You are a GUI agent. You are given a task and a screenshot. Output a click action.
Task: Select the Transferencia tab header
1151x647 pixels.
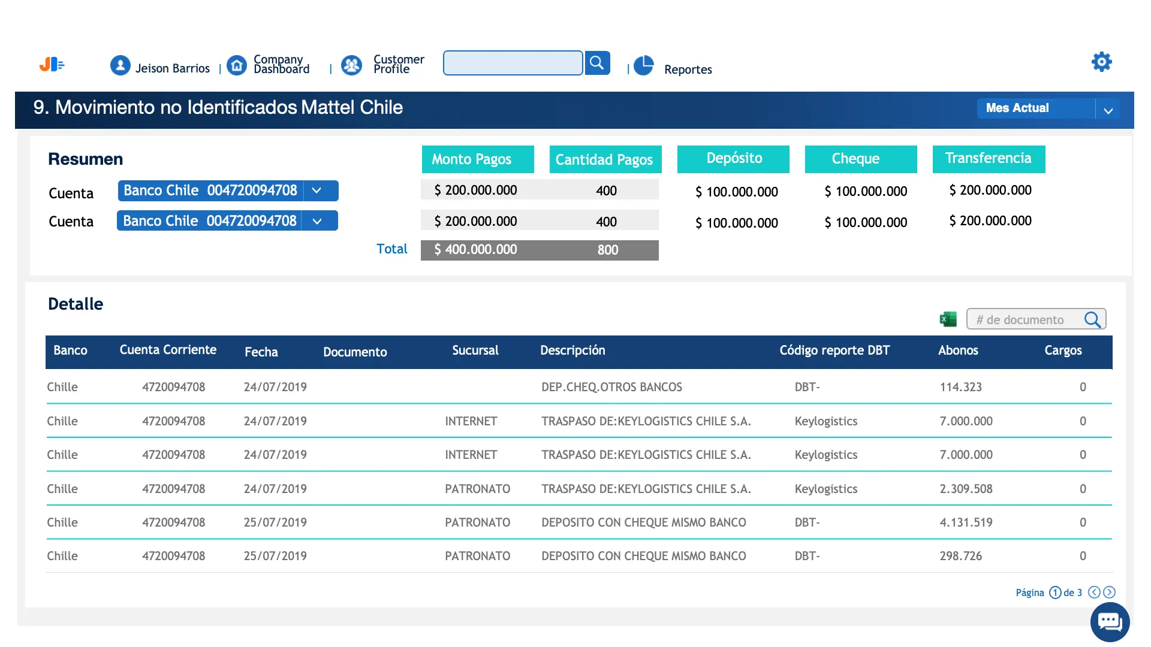[989, 159]
